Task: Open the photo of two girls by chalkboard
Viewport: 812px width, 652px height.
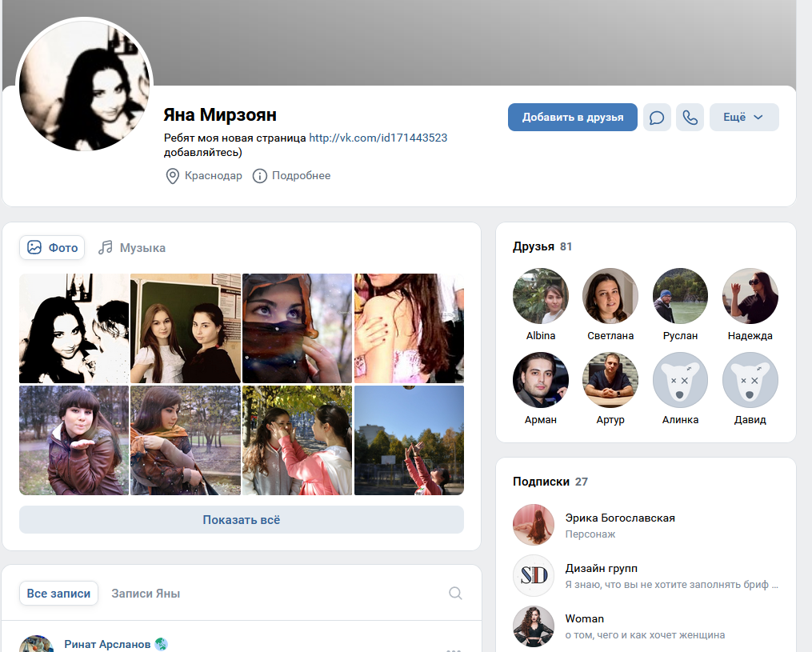Action: (x=186, y=328)
